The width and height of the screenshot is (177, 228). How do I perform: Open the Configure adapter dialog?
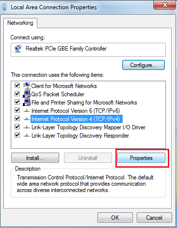tap(144, 65)
